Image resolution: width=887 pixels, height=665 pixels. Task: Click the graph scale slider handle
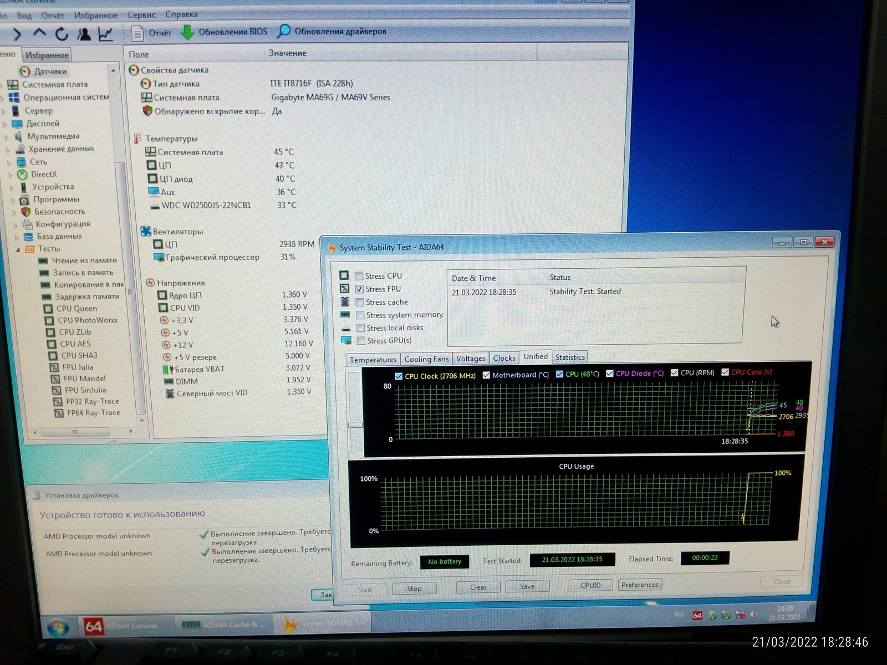355,425
